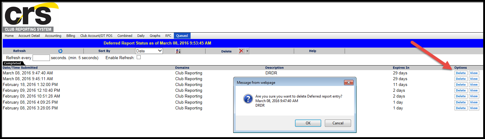Click the 11 days expiry value
The height and width of the screenshot is (139, 485).
(x=400, y=85)
